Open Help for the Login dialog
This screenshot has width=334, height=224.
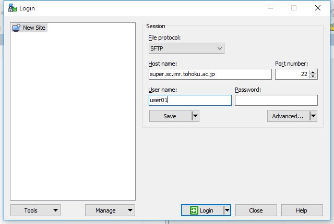302,210
